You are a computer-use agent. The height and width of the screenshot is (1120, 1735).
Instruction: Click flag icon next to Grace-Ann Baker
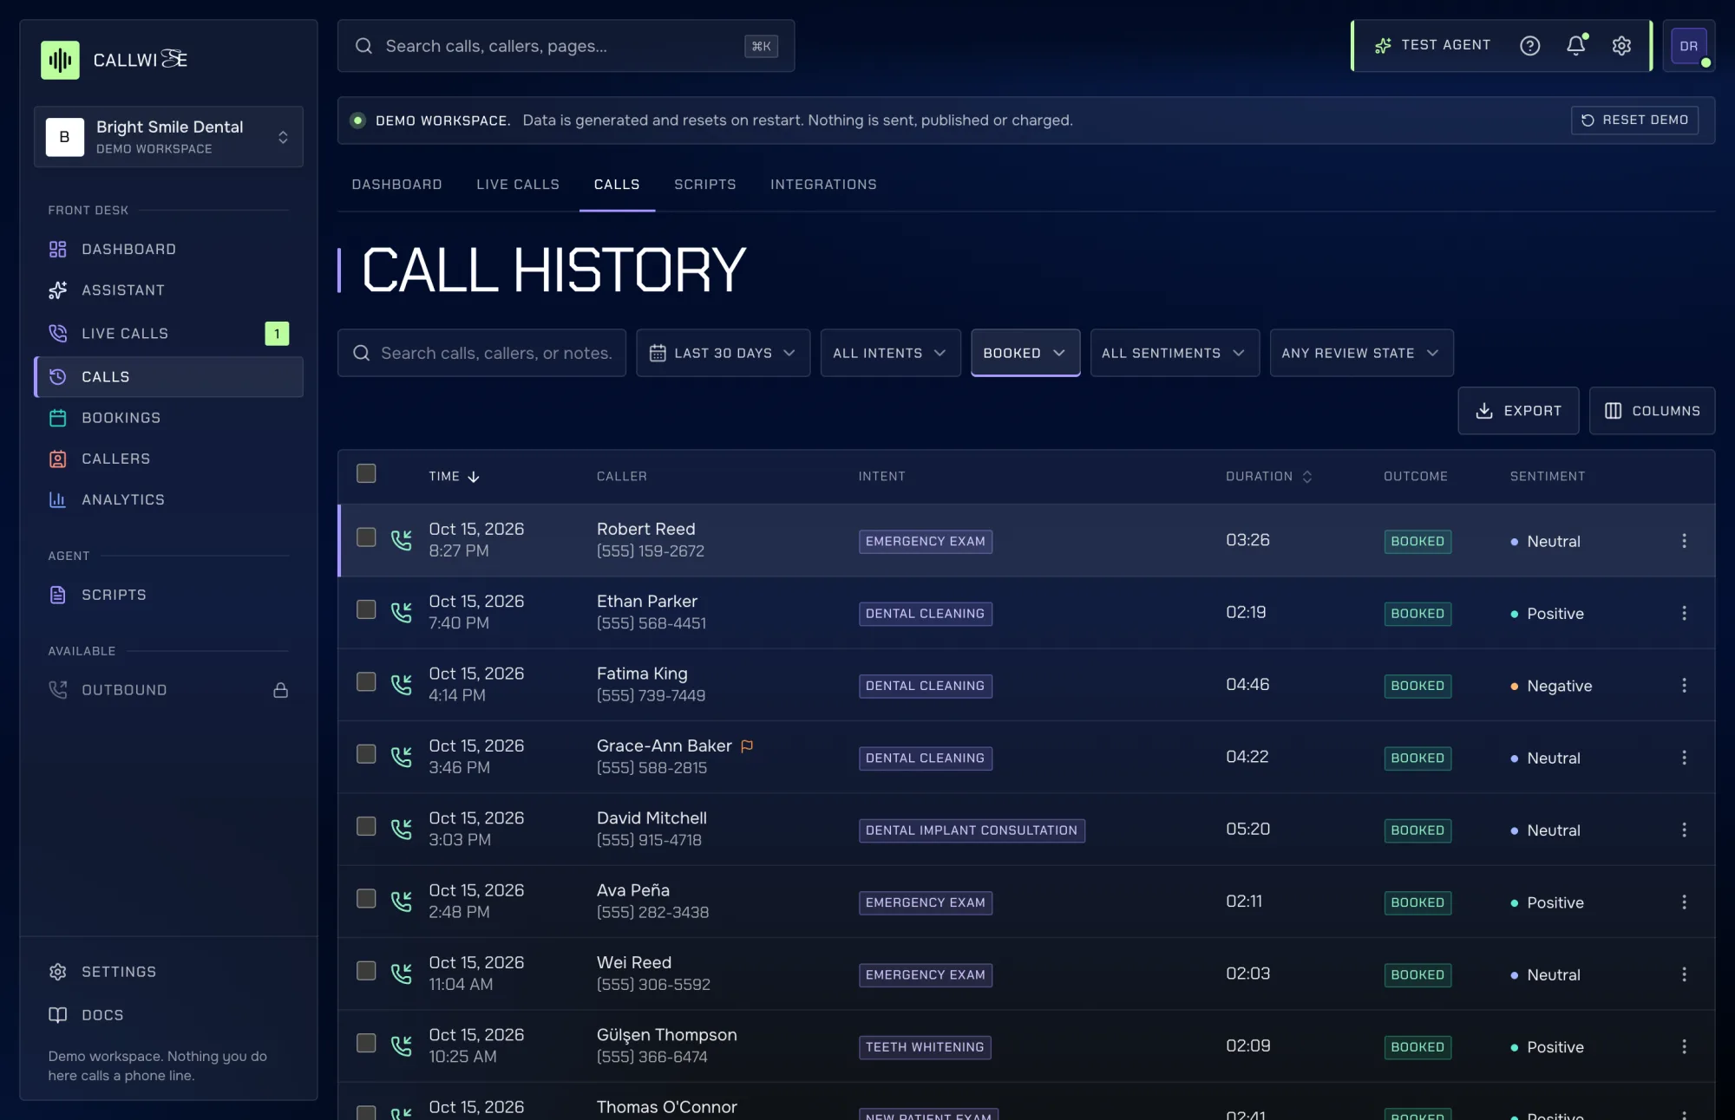click(x=747, y=746)
